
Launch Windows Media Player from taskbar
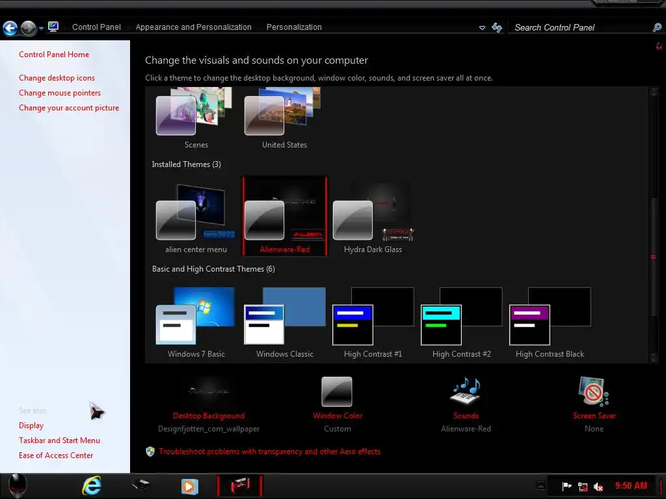coord(189,486)
